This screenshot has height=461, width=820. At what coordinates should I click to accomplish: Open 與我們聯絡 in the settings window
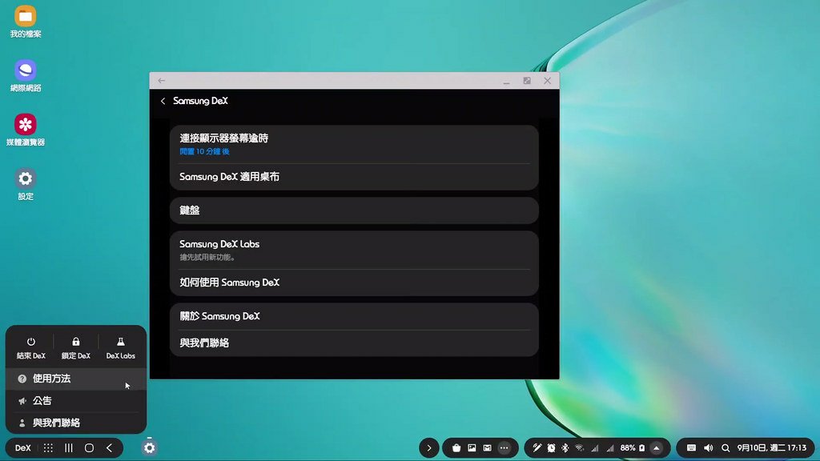[354, 343]
